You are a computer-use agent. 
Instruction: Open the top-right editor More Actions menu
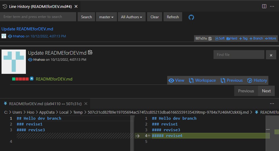pyautogui.click(x=272, y=6)
